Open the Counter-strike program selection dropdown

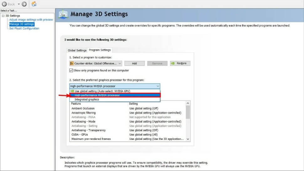(x=96, y=63)
